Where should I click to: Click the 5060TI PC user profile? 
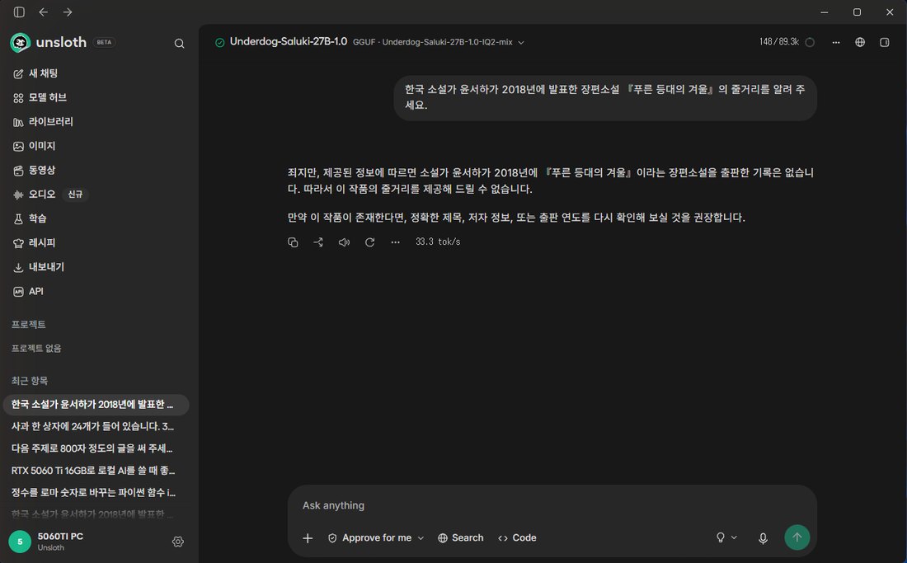click(48, 542)
